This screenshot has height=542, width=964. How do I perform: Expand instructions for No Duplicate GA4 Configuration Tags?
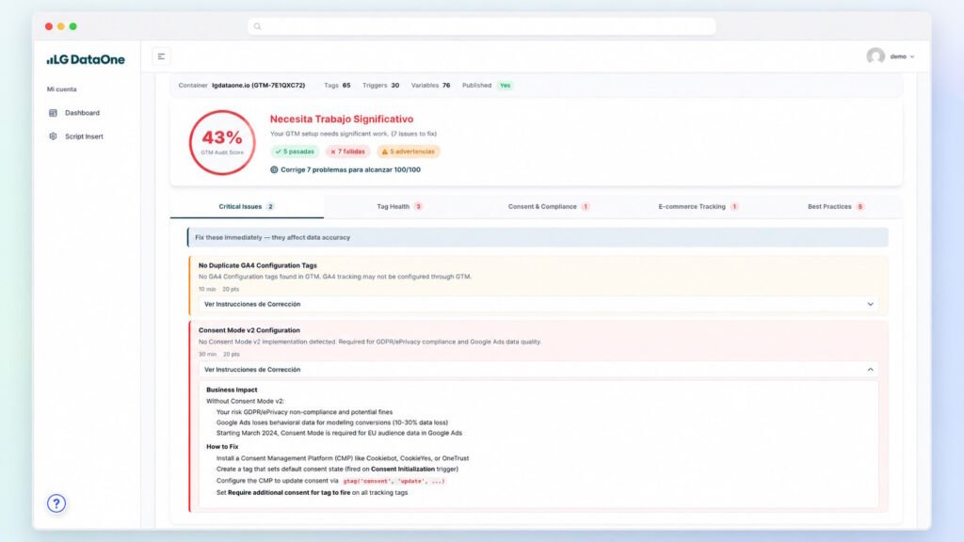tap(537, 304)
